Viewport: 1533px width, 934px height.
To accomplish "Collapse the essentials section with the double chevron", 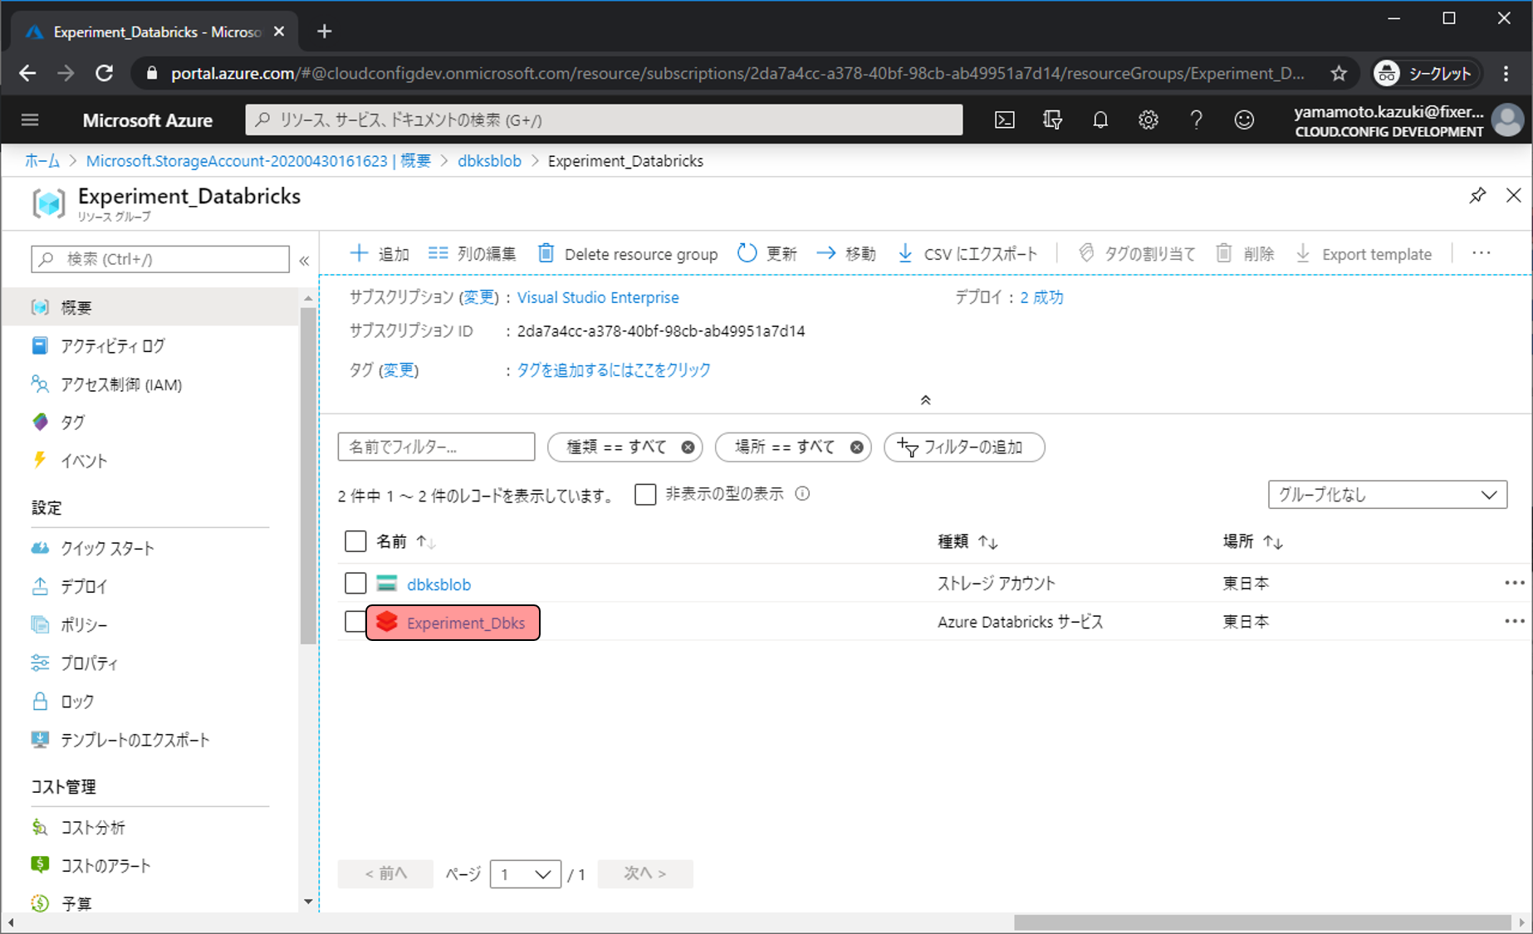I will 925,400.
